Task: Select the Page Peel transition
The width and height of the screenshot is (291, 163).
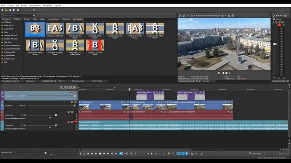Action: 7,42
